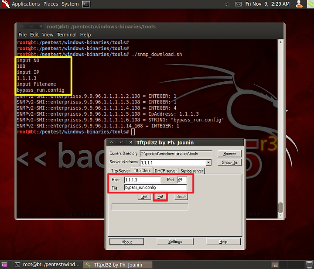Switch to root@bt terminal taskbar entry

47,265
